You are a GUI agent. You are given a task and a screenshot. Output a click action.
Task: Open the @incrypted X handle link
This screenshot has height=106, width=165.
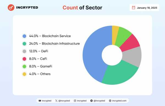click(x=64, y=101)
